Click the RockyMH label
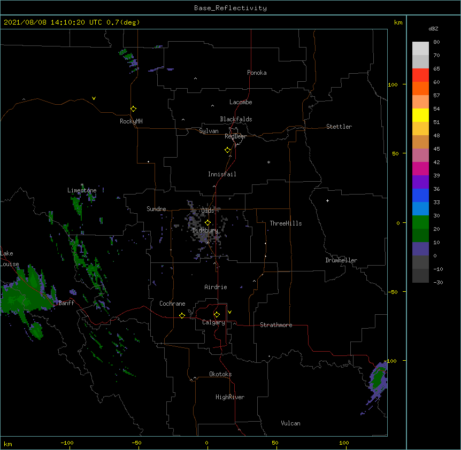This screenshot has width=461, height=450. [131, 121]
